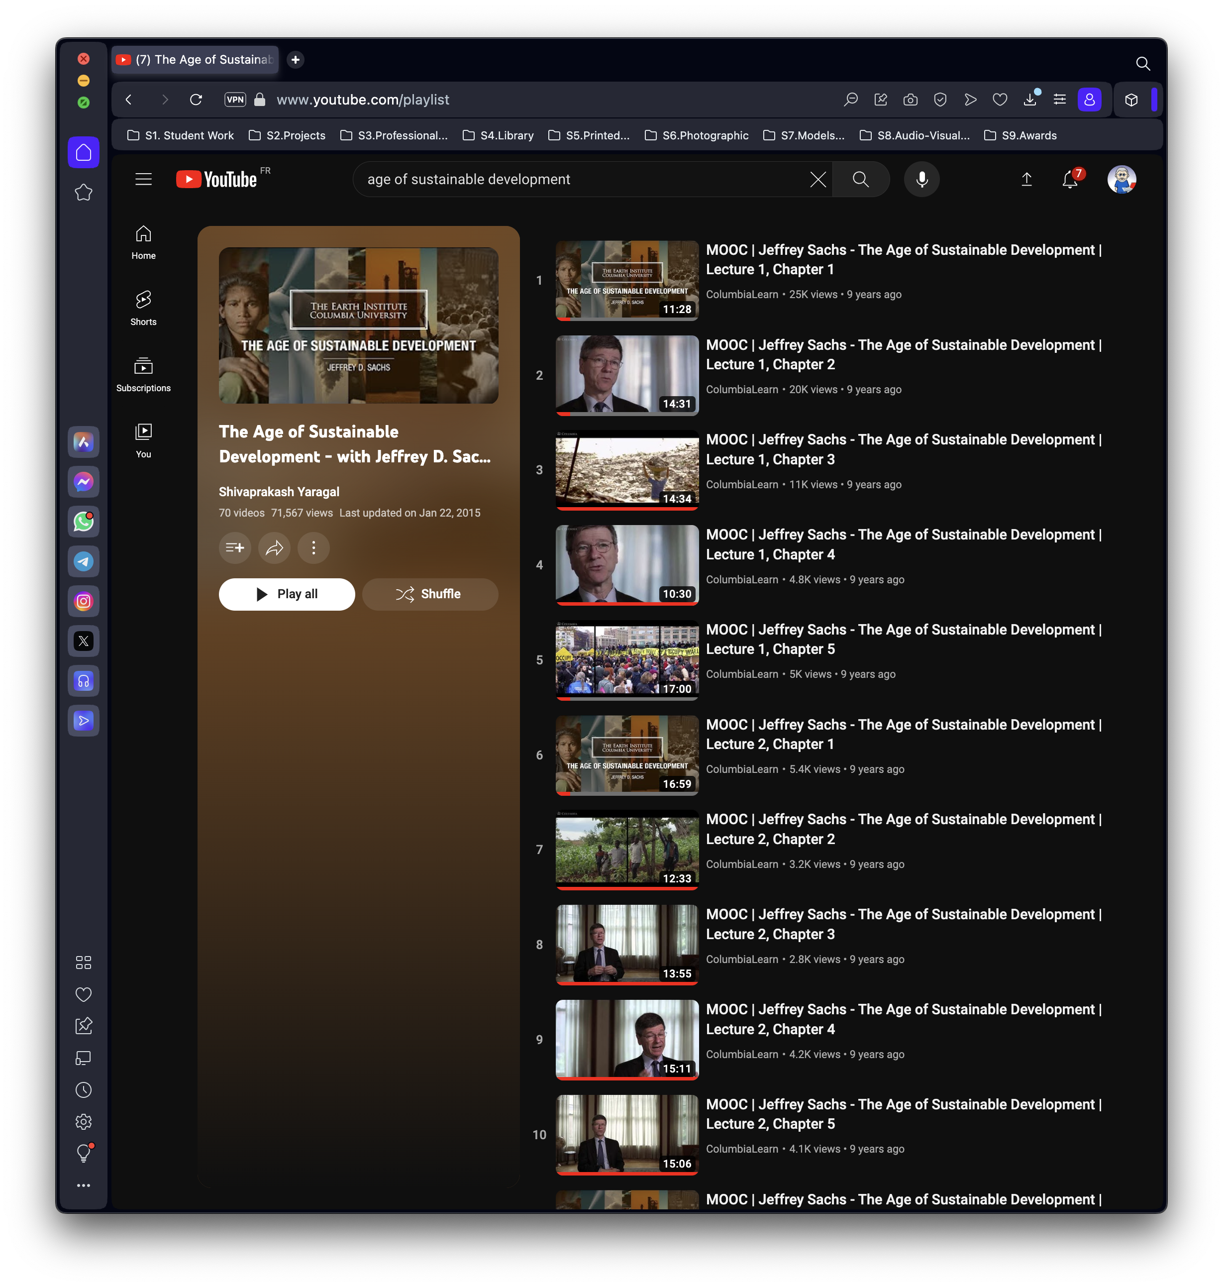Open X (Twitter) in the Opera sidebar
This screenshot has height=1287, width=1223.
coord(84,641)
